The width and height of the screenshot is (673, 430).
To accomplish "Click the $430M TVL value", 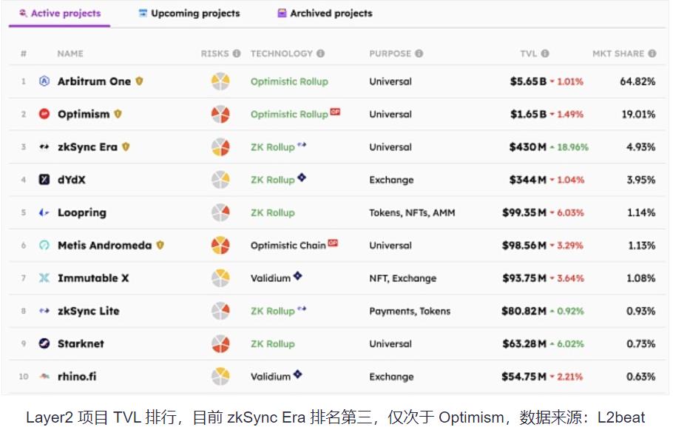I will click(x=528, y=147).
